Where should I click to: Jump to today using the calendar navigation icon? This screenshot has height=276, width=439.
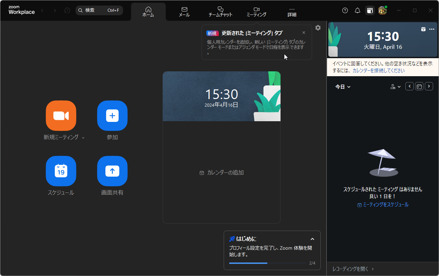(419, 86)
